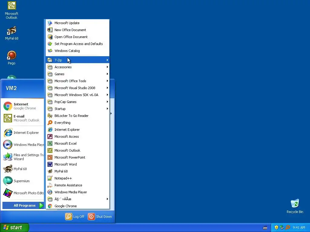Click the MyPal 68 desktop shortcut
This screenshot has width=310, height=232.
[x=12, y=33]
